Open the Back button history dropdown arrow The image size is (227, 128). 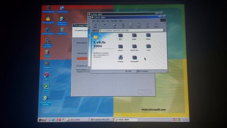click(x=100, y=26)
